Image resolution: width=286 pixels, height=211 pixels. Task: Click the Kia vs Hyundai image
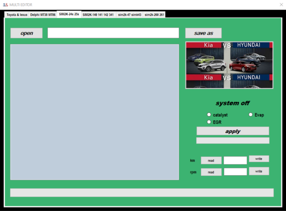pos(229,65)
